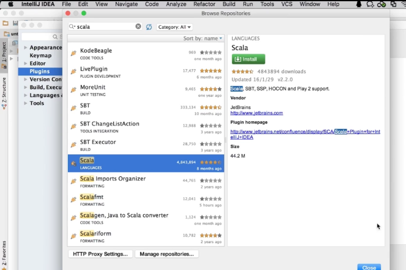The image size is (406, 270).
Task: Open the Refactor menu
Action: pyautogui.click(x=205, y=4)
